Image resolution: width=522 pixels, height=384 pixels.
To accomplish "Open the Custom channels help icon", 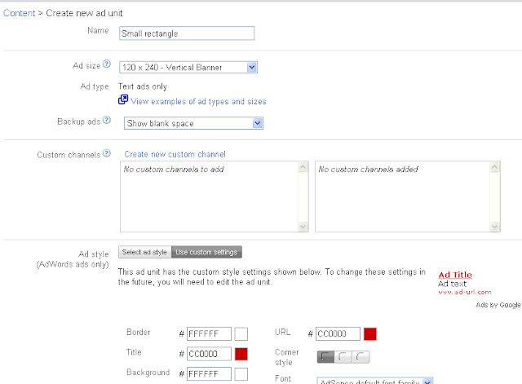I will tap(107, 153).
